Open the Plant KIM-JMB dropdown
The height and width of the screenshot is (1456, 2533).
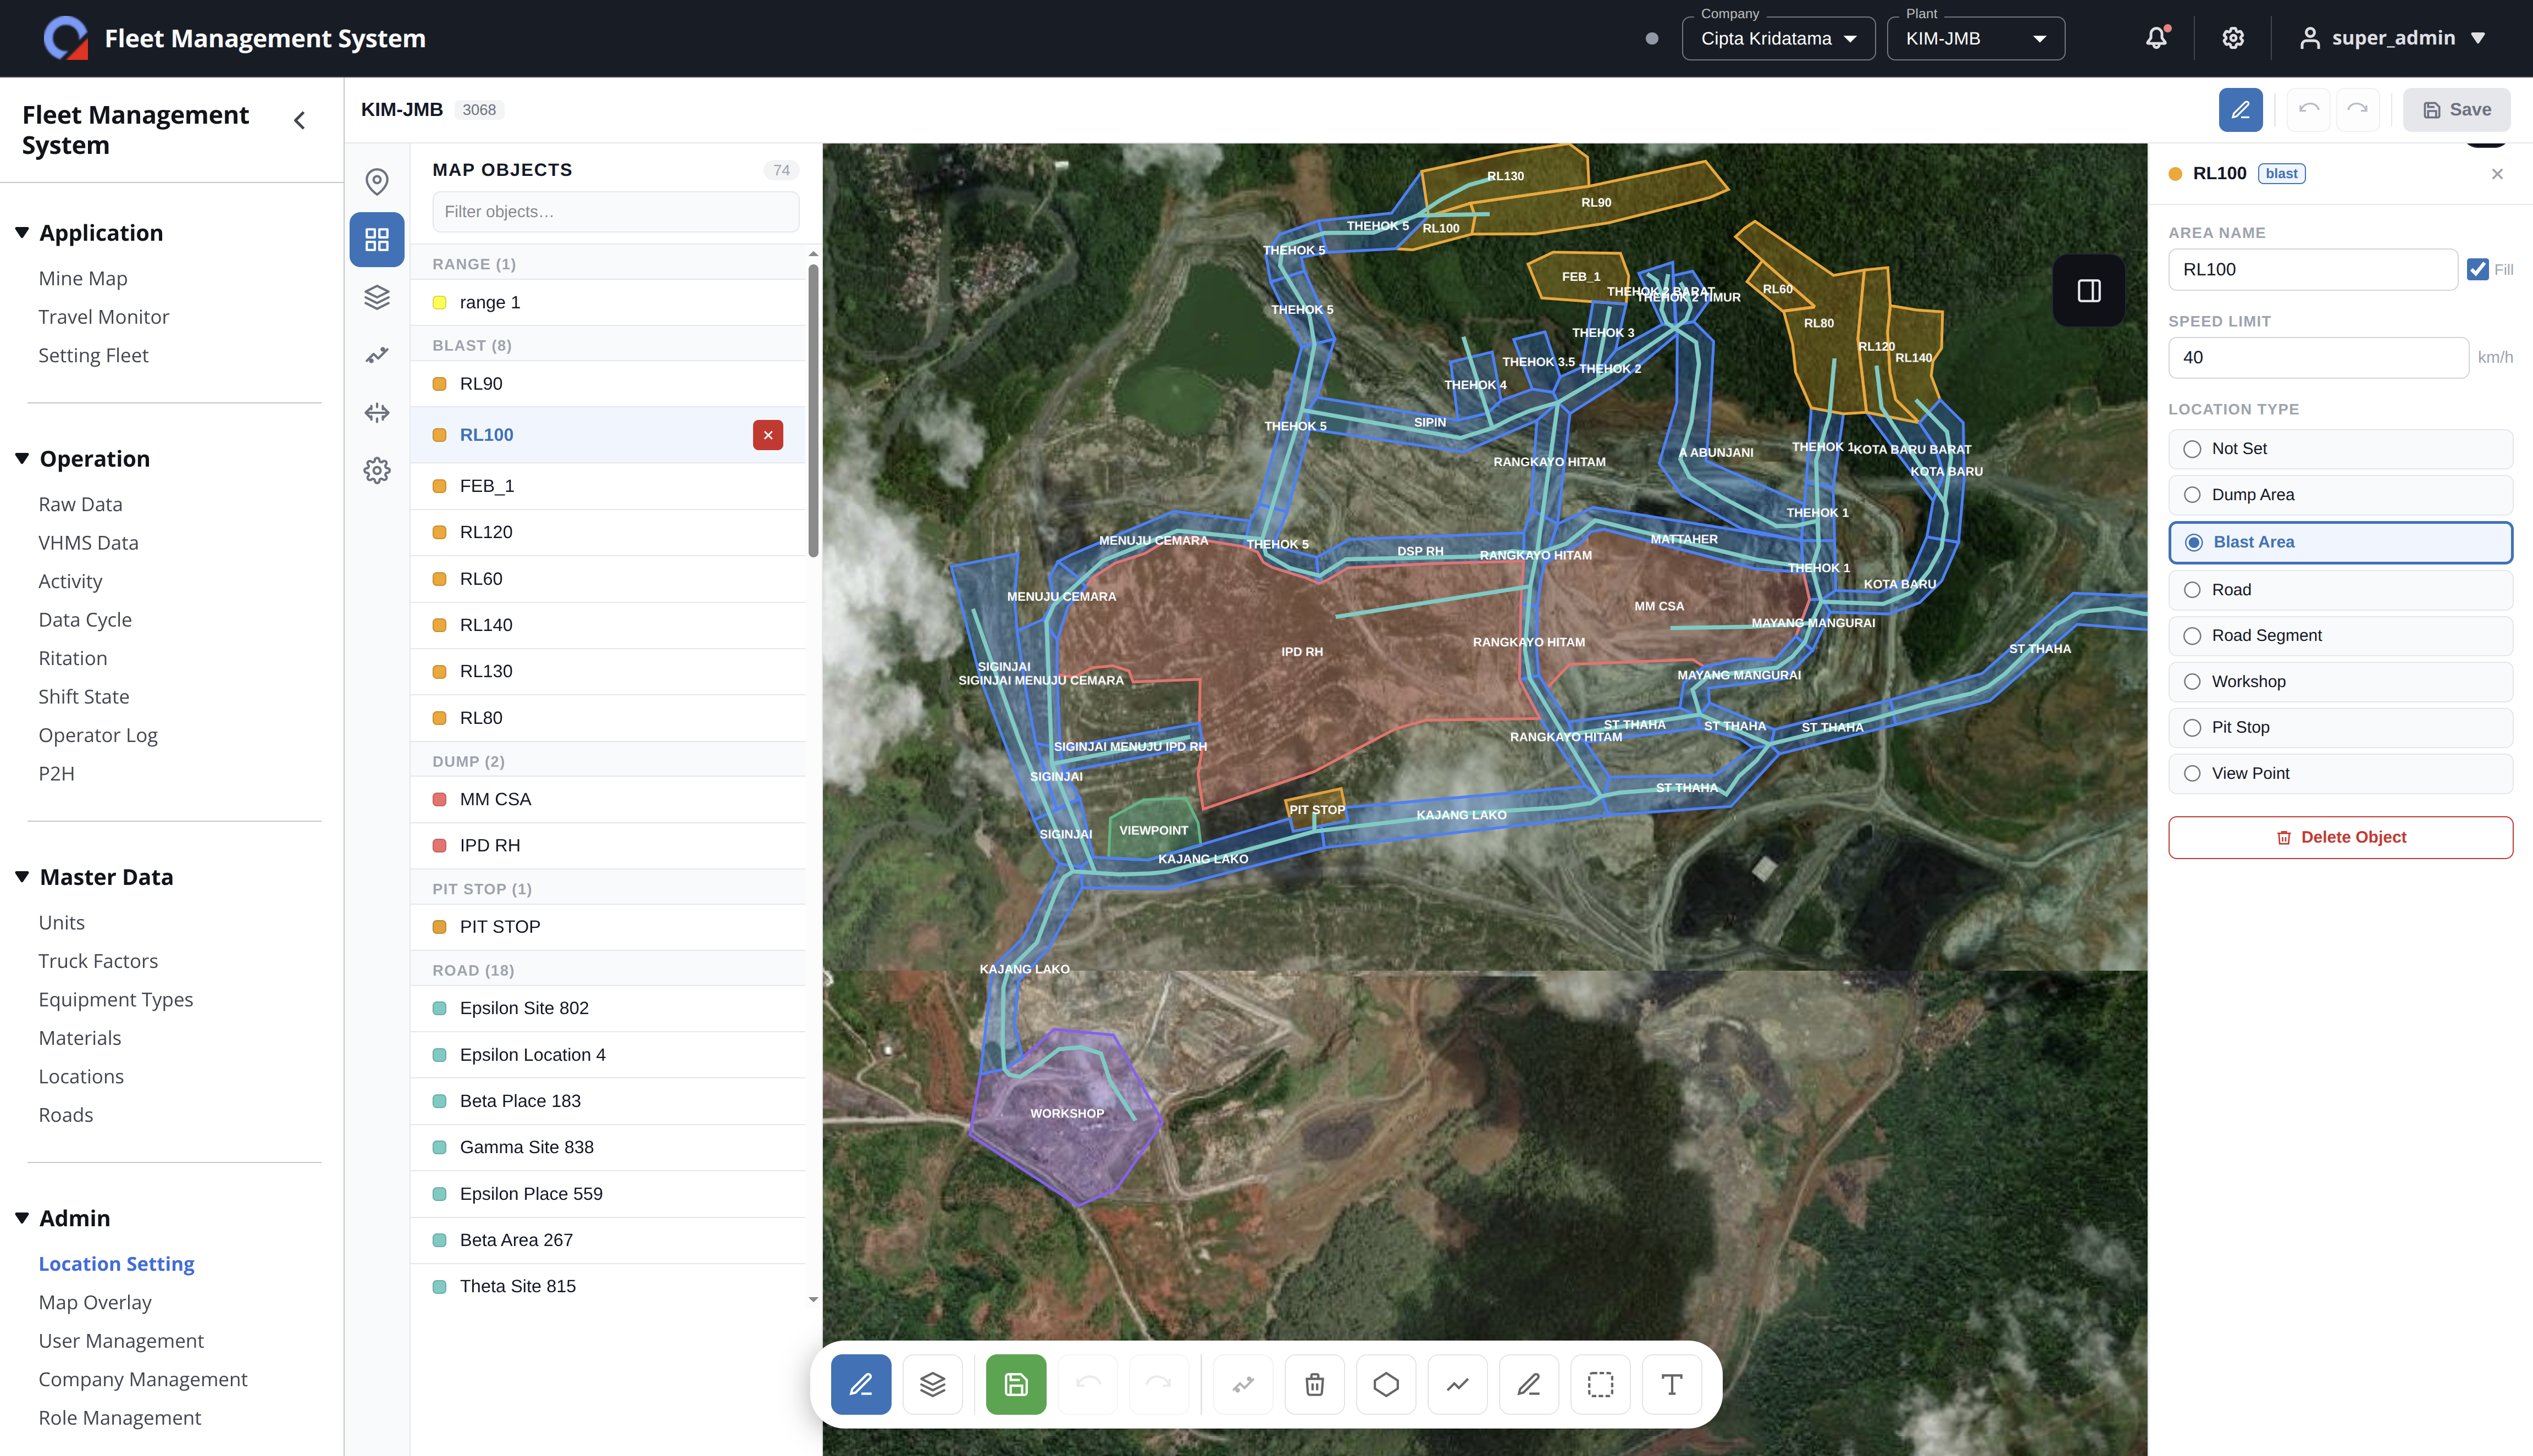(x=1975, y=38)
